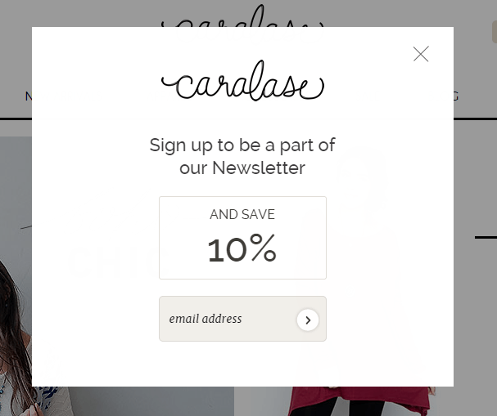Viewport: 497px width, 416px height.
Task: Submit email with the arrow button
Action: pos(308,320)
